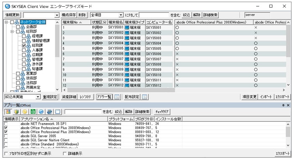Click the チェッククリア button
Image resolution: width=294 pixels, height=159 pixels.
[x=162, y=112]
